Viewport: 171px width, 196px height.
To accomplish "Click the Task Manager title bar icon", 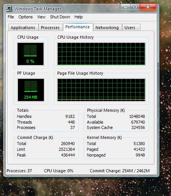I will tap(9, 9).
